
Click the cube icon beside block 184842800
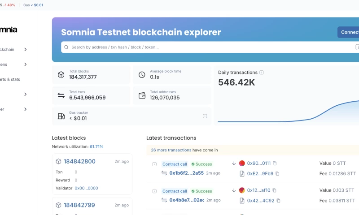pos(59,162)
